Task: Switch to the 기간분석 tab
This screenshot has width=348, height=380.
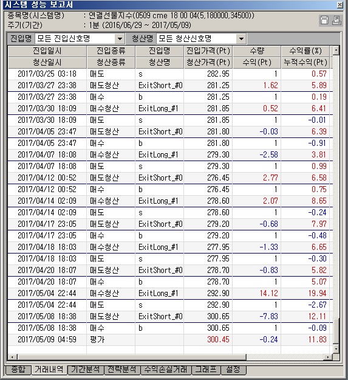Action: (86, 370)
